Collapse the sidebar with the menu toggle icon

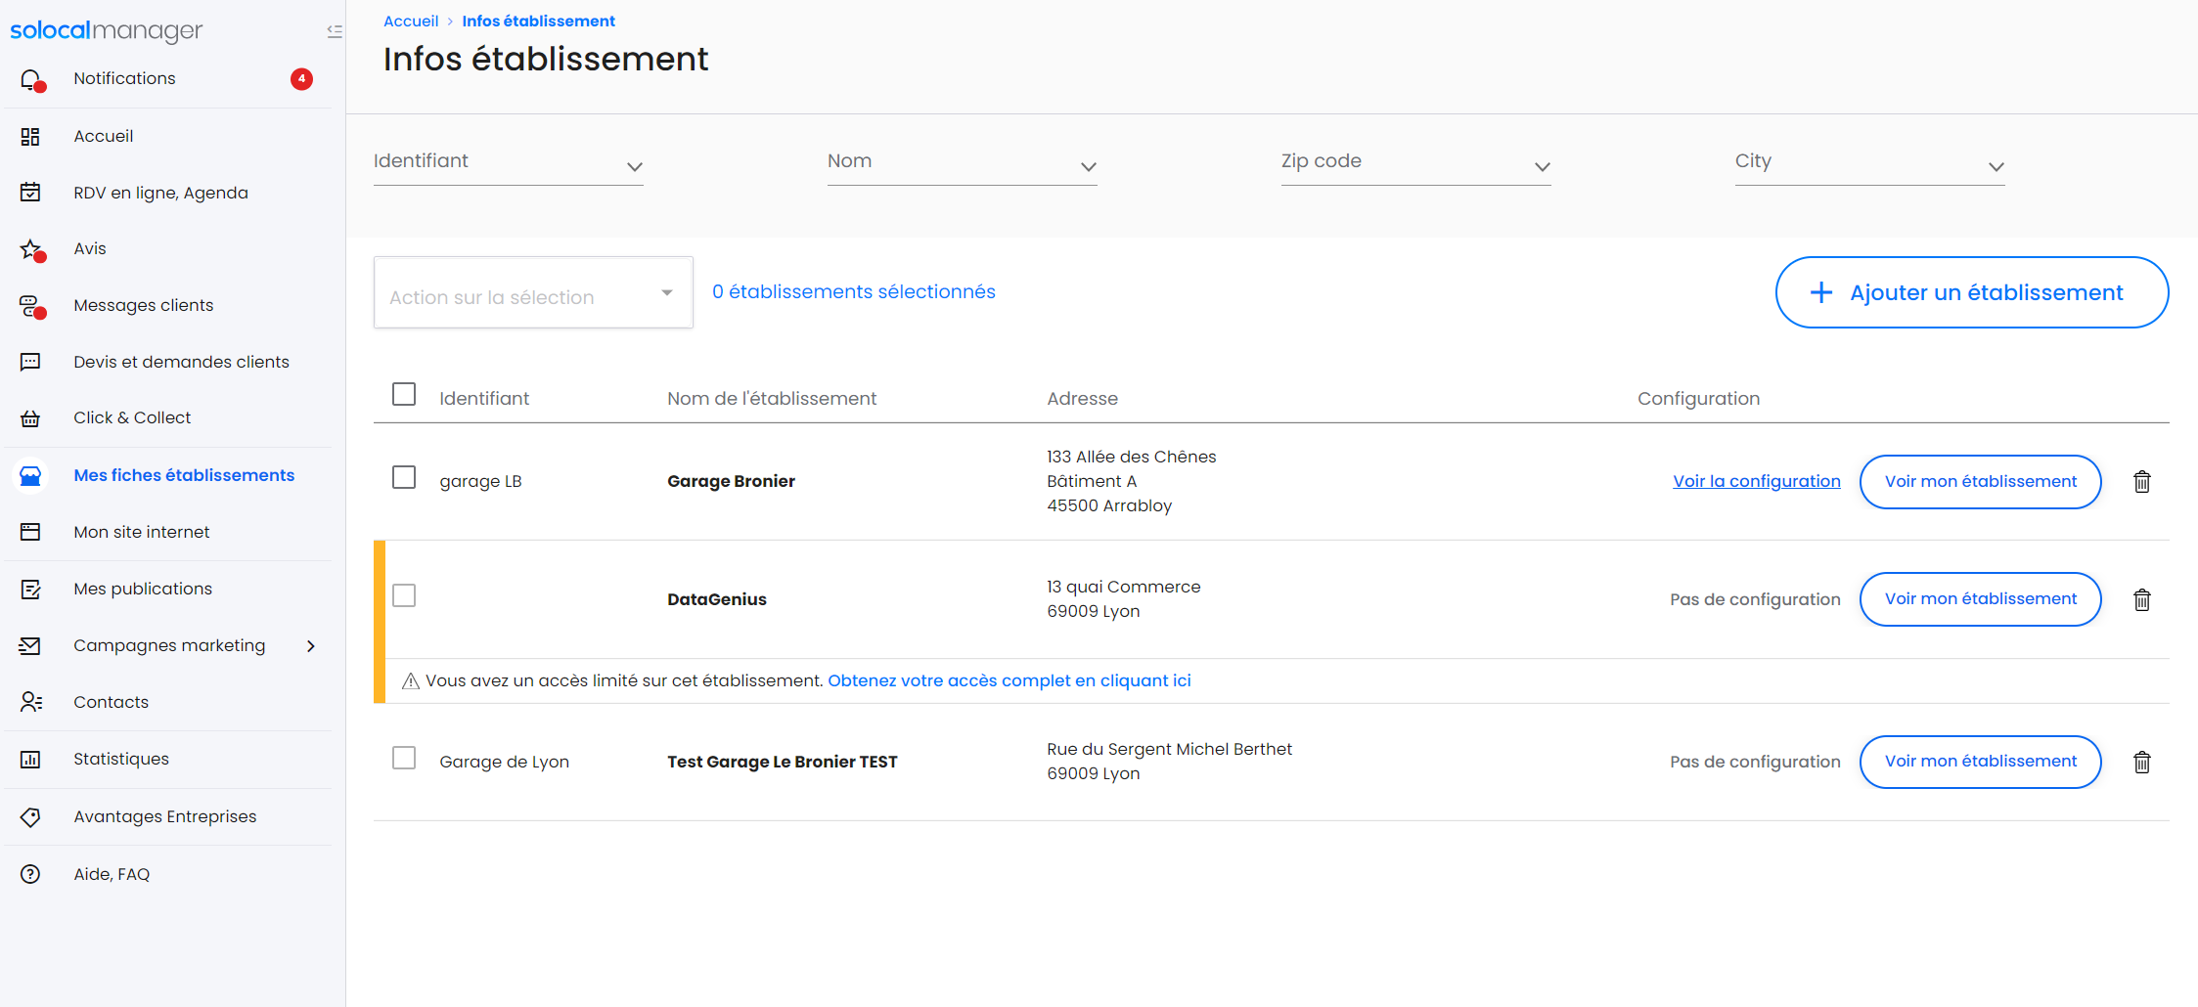tap(335, 31)
